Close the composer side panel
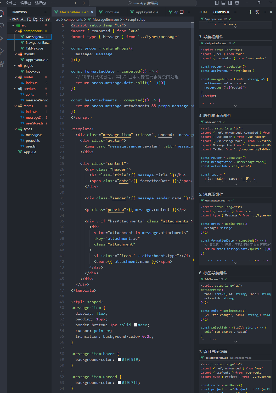Screen dimensions: 276x393 [x=271, y=12]
